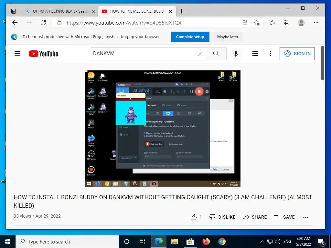Dismiss setup with Maybe later
Image resolution: width=331 pixels, height=248 pixels.
[x=228, y=37]
